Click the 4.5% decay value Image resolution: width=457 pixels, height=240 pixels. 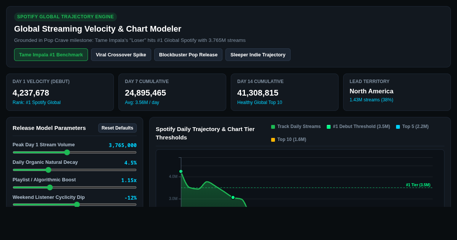pyautogui.click(x=130, y=163)
